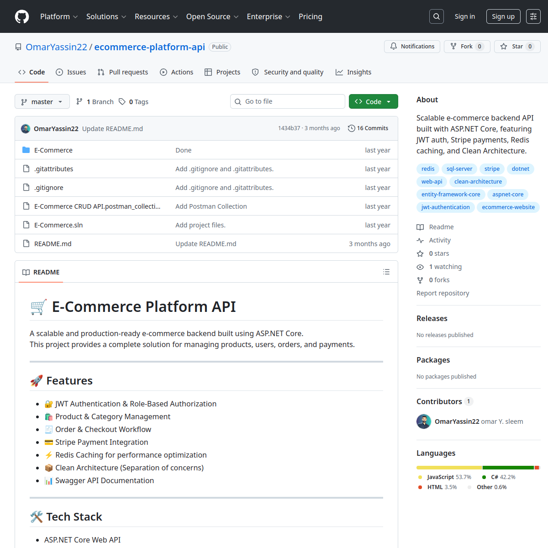Screen dimensions: 548x548
Task: Click the commits history clock icon
Action: click(x=351, y=128)
